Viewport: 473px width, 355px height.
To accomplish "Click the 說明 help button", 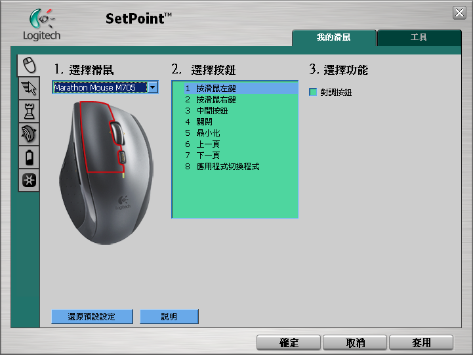I will click(x=169, y=317).
